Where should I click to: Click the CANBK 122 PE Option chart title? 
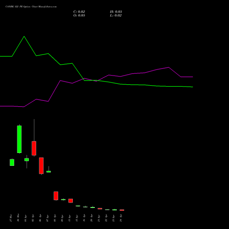[31, 7]
